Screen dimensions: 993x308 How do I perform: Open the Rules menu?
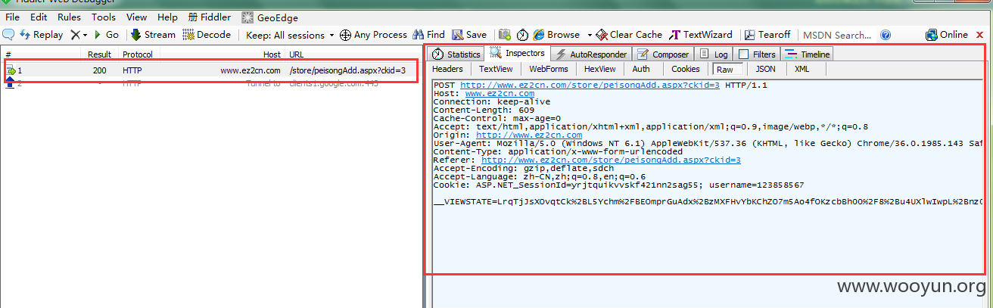coord(70,17)
